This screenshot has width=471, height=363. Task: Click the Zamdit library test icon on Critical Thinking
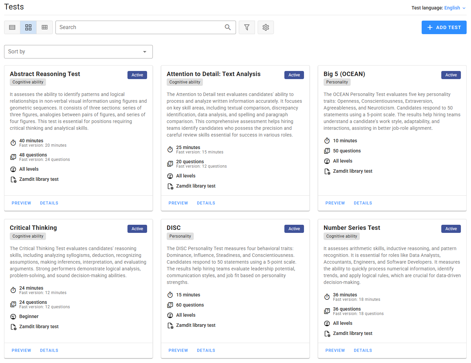13,327
